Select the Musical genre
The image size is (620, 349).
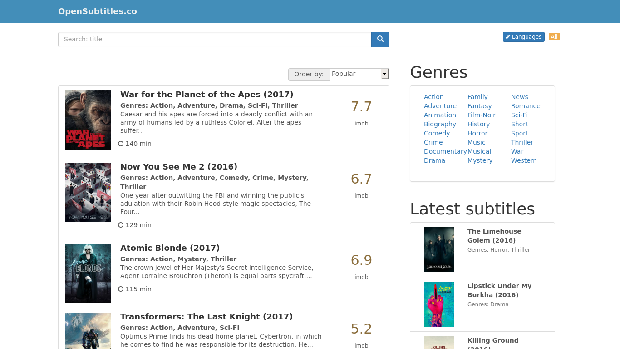(479, 151)
